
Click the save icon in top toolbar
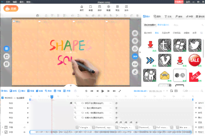pyautogui.click(x=100, y=8)
